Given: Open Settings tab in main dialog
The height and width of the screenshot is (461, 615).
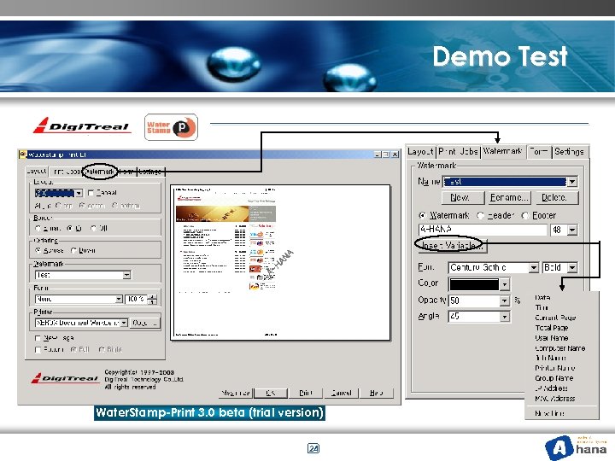Looking at the screenshot, I should (x=150, y=172).
